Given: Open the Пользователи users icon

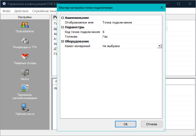Looking at the screenshot, I should click(x=25, y=25).
